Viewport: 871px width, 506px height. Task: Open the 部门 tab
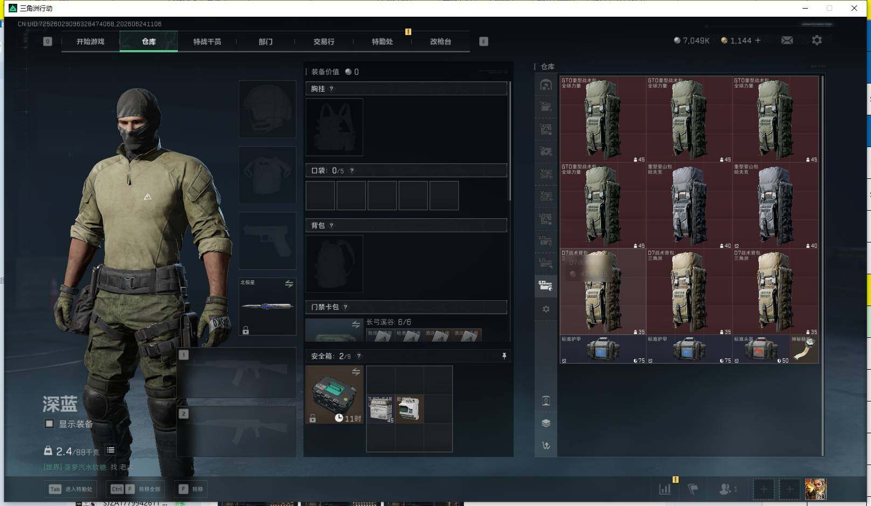tap(265, 41)
